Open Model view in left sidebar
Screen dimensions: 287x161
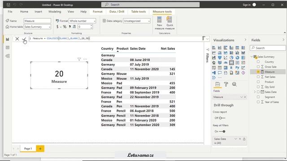point(8,56)
